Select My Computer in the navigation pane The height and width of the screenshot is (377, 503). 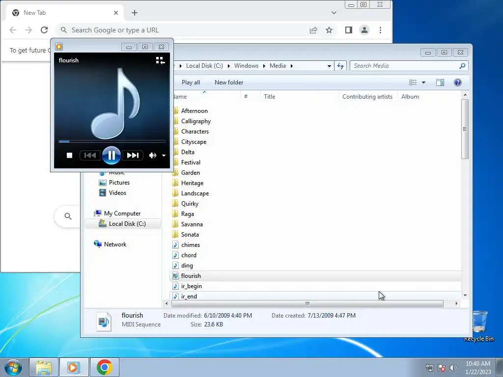pyautogui.click(x=122, y=214)
